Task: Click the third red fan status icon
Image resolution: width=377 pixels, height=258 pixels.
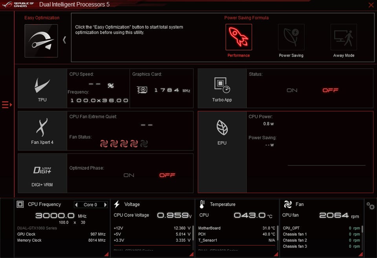Action: coord(124,144)
